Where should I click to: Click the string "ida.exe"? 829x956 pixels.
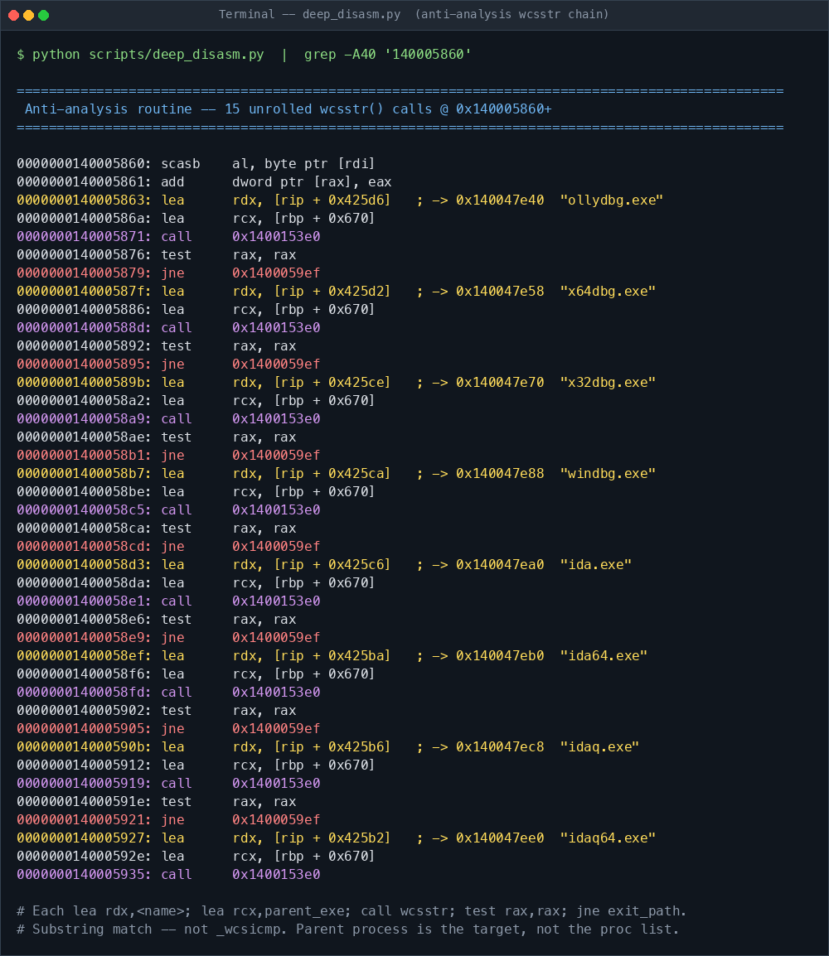596,565
